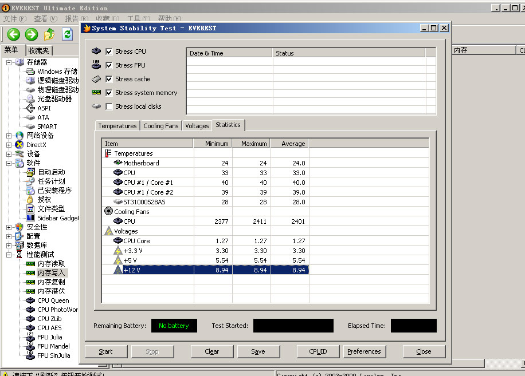This screenshot has width=525, height=376.
Task: Collapse the 性能测试 tree node
Action: (9, 255)
